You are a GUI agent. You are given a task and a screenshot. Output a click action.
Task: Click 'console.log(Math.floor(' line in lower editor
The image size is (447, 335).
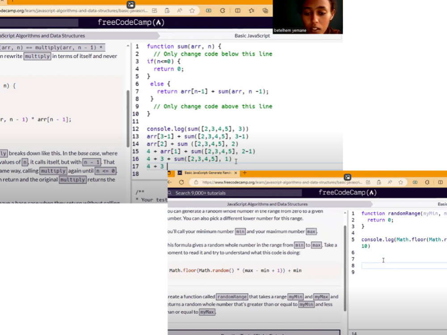pyautogui.click(x=404, y=239)
